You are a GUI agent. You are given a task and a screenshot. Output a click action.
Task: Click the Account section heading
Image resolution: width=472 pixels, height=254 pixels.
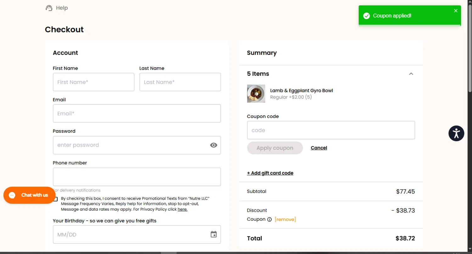point(65,53)
